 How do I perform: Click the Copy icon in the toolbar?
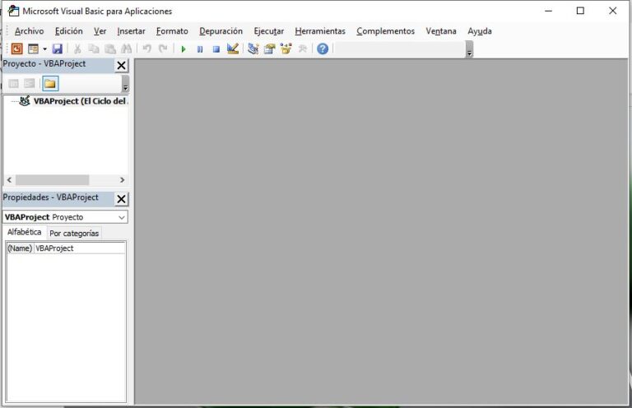pos(94,49)
